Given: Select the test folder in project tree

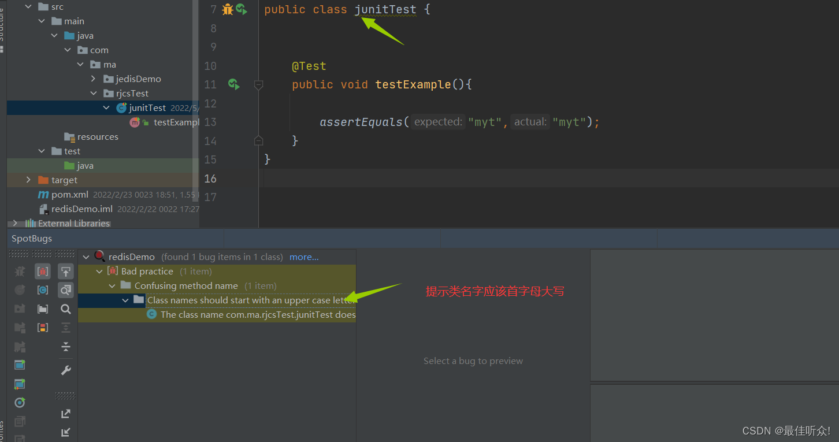Looking at the screenshot, I should pyautogui.click(x=72, y=151).
